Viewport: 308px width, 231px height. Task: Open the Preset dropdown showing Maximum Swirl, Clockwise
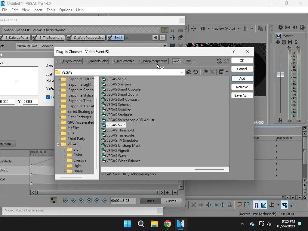pyautogui.click(x=165, y=46)
